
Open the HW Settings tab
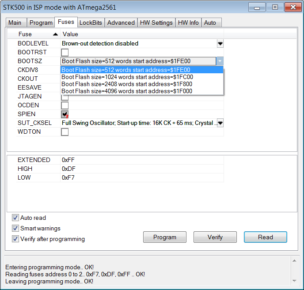tap(156, 23)
